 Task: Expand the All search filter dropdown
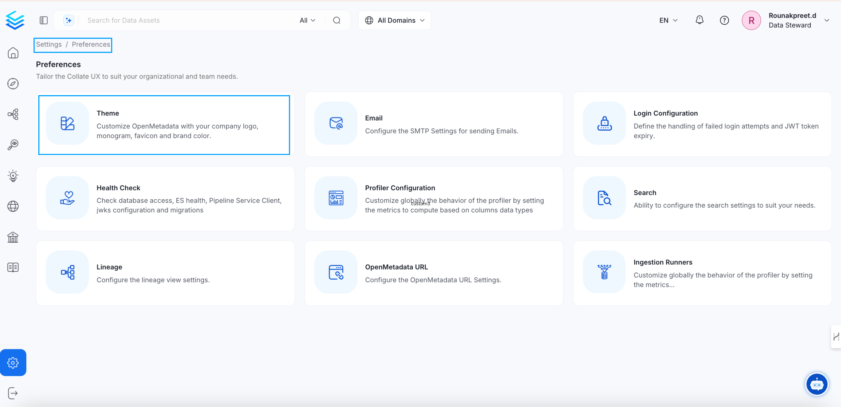click(x=307, y=20)
